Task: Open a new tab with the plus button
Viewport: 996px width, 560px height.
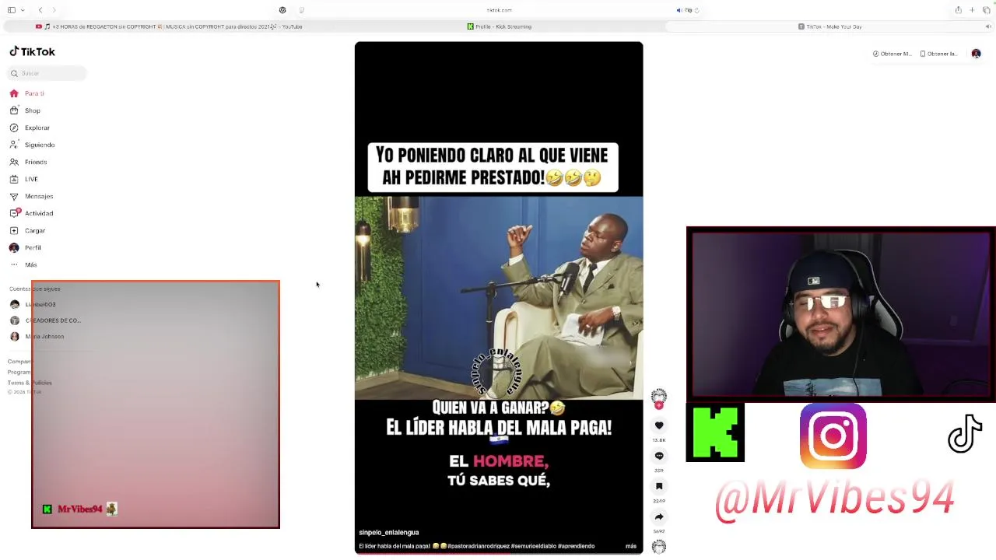Action: pos(972,10)
